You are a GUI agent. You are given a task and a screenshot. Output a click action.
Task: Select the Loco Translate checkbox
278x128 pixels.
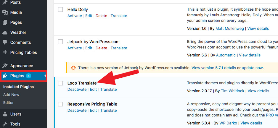60,83
